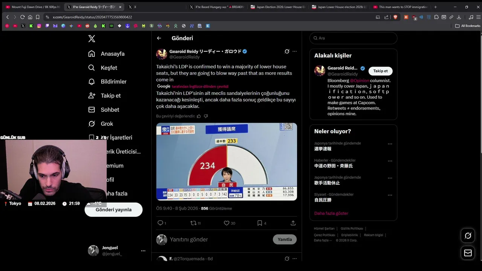This screenshot has height=271, width=482.
Task: Open the browser extensions puzzle icon
Action: 436,17
